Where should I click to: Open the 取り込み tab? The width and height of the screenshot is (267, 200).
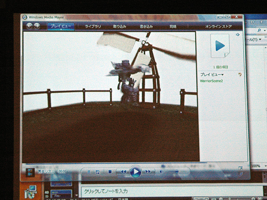point(119,26)
